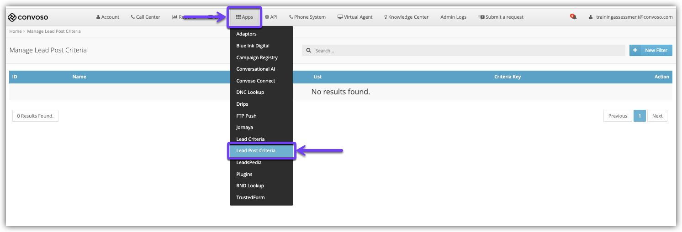
Task: Open the Call Center menu
Action: [x=145, y=17]
